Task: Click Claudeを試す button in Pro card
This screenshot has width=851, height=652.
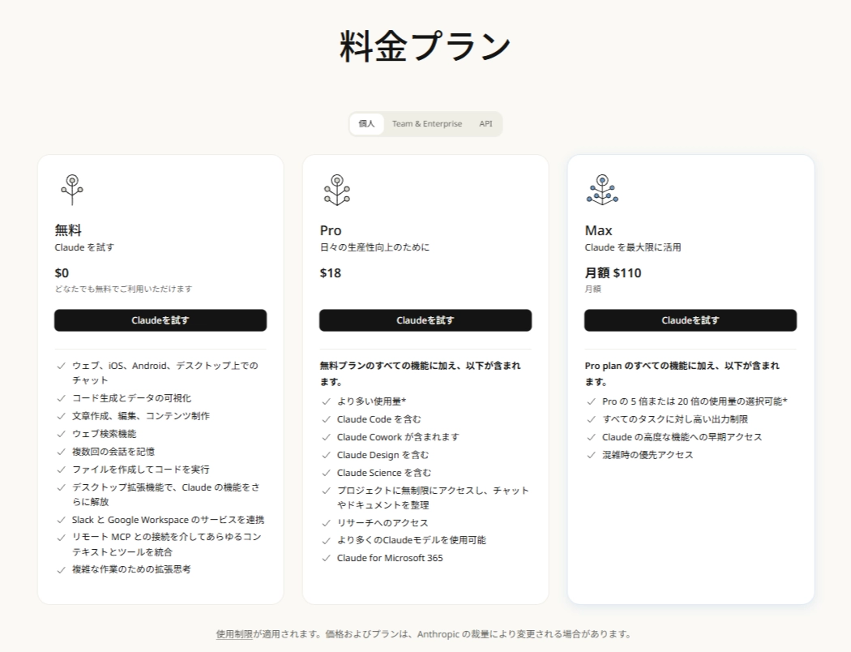Action: coord(425,320)
